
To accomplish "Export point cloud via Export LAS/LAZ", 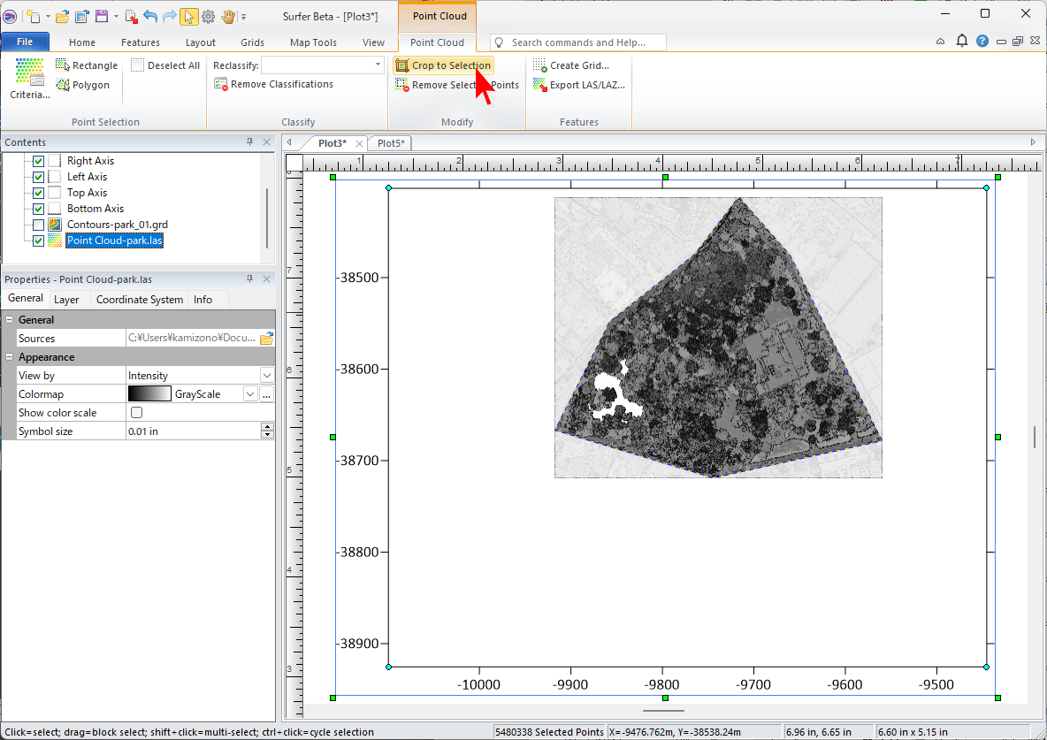I will [579, 85].
